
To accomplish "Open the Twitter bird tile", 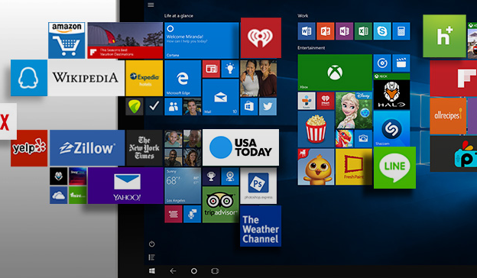I will pyautogui.click(x=268, y=106).
